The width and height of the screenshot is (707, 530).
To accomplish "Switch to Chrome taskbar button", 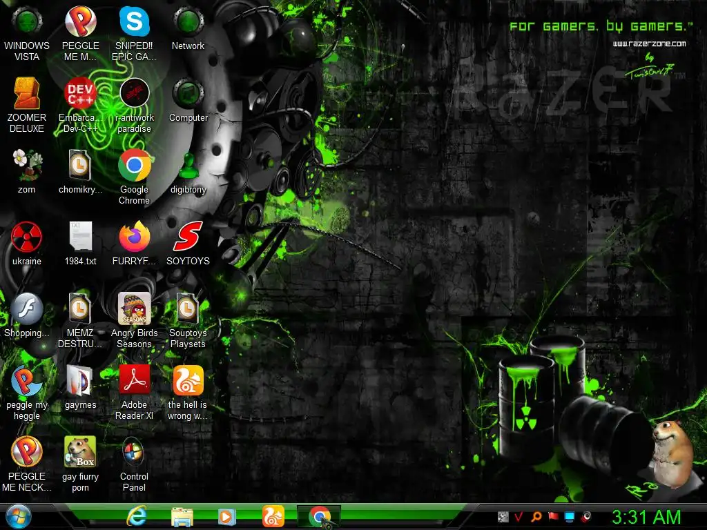I will tap(319, 516).
